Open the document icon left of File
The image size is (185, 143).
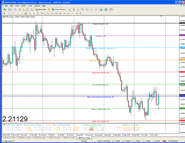click(x=3, y=6)
